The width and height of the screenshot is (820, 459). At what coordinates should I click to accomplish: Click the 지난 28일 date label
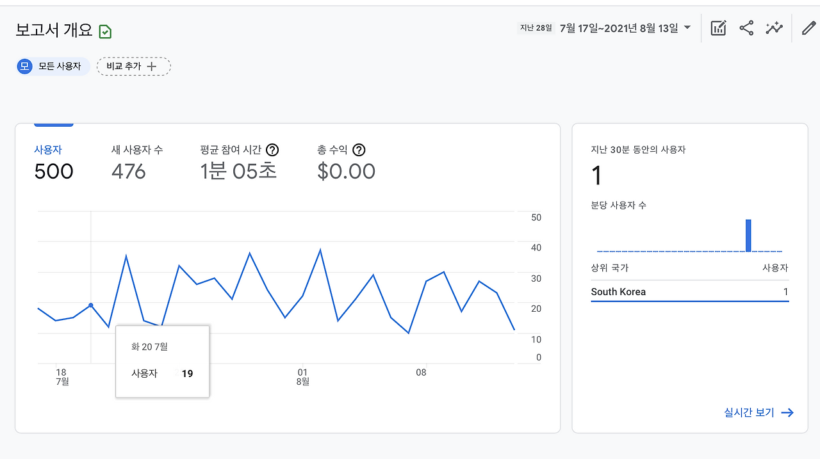[x=536, y=28]
